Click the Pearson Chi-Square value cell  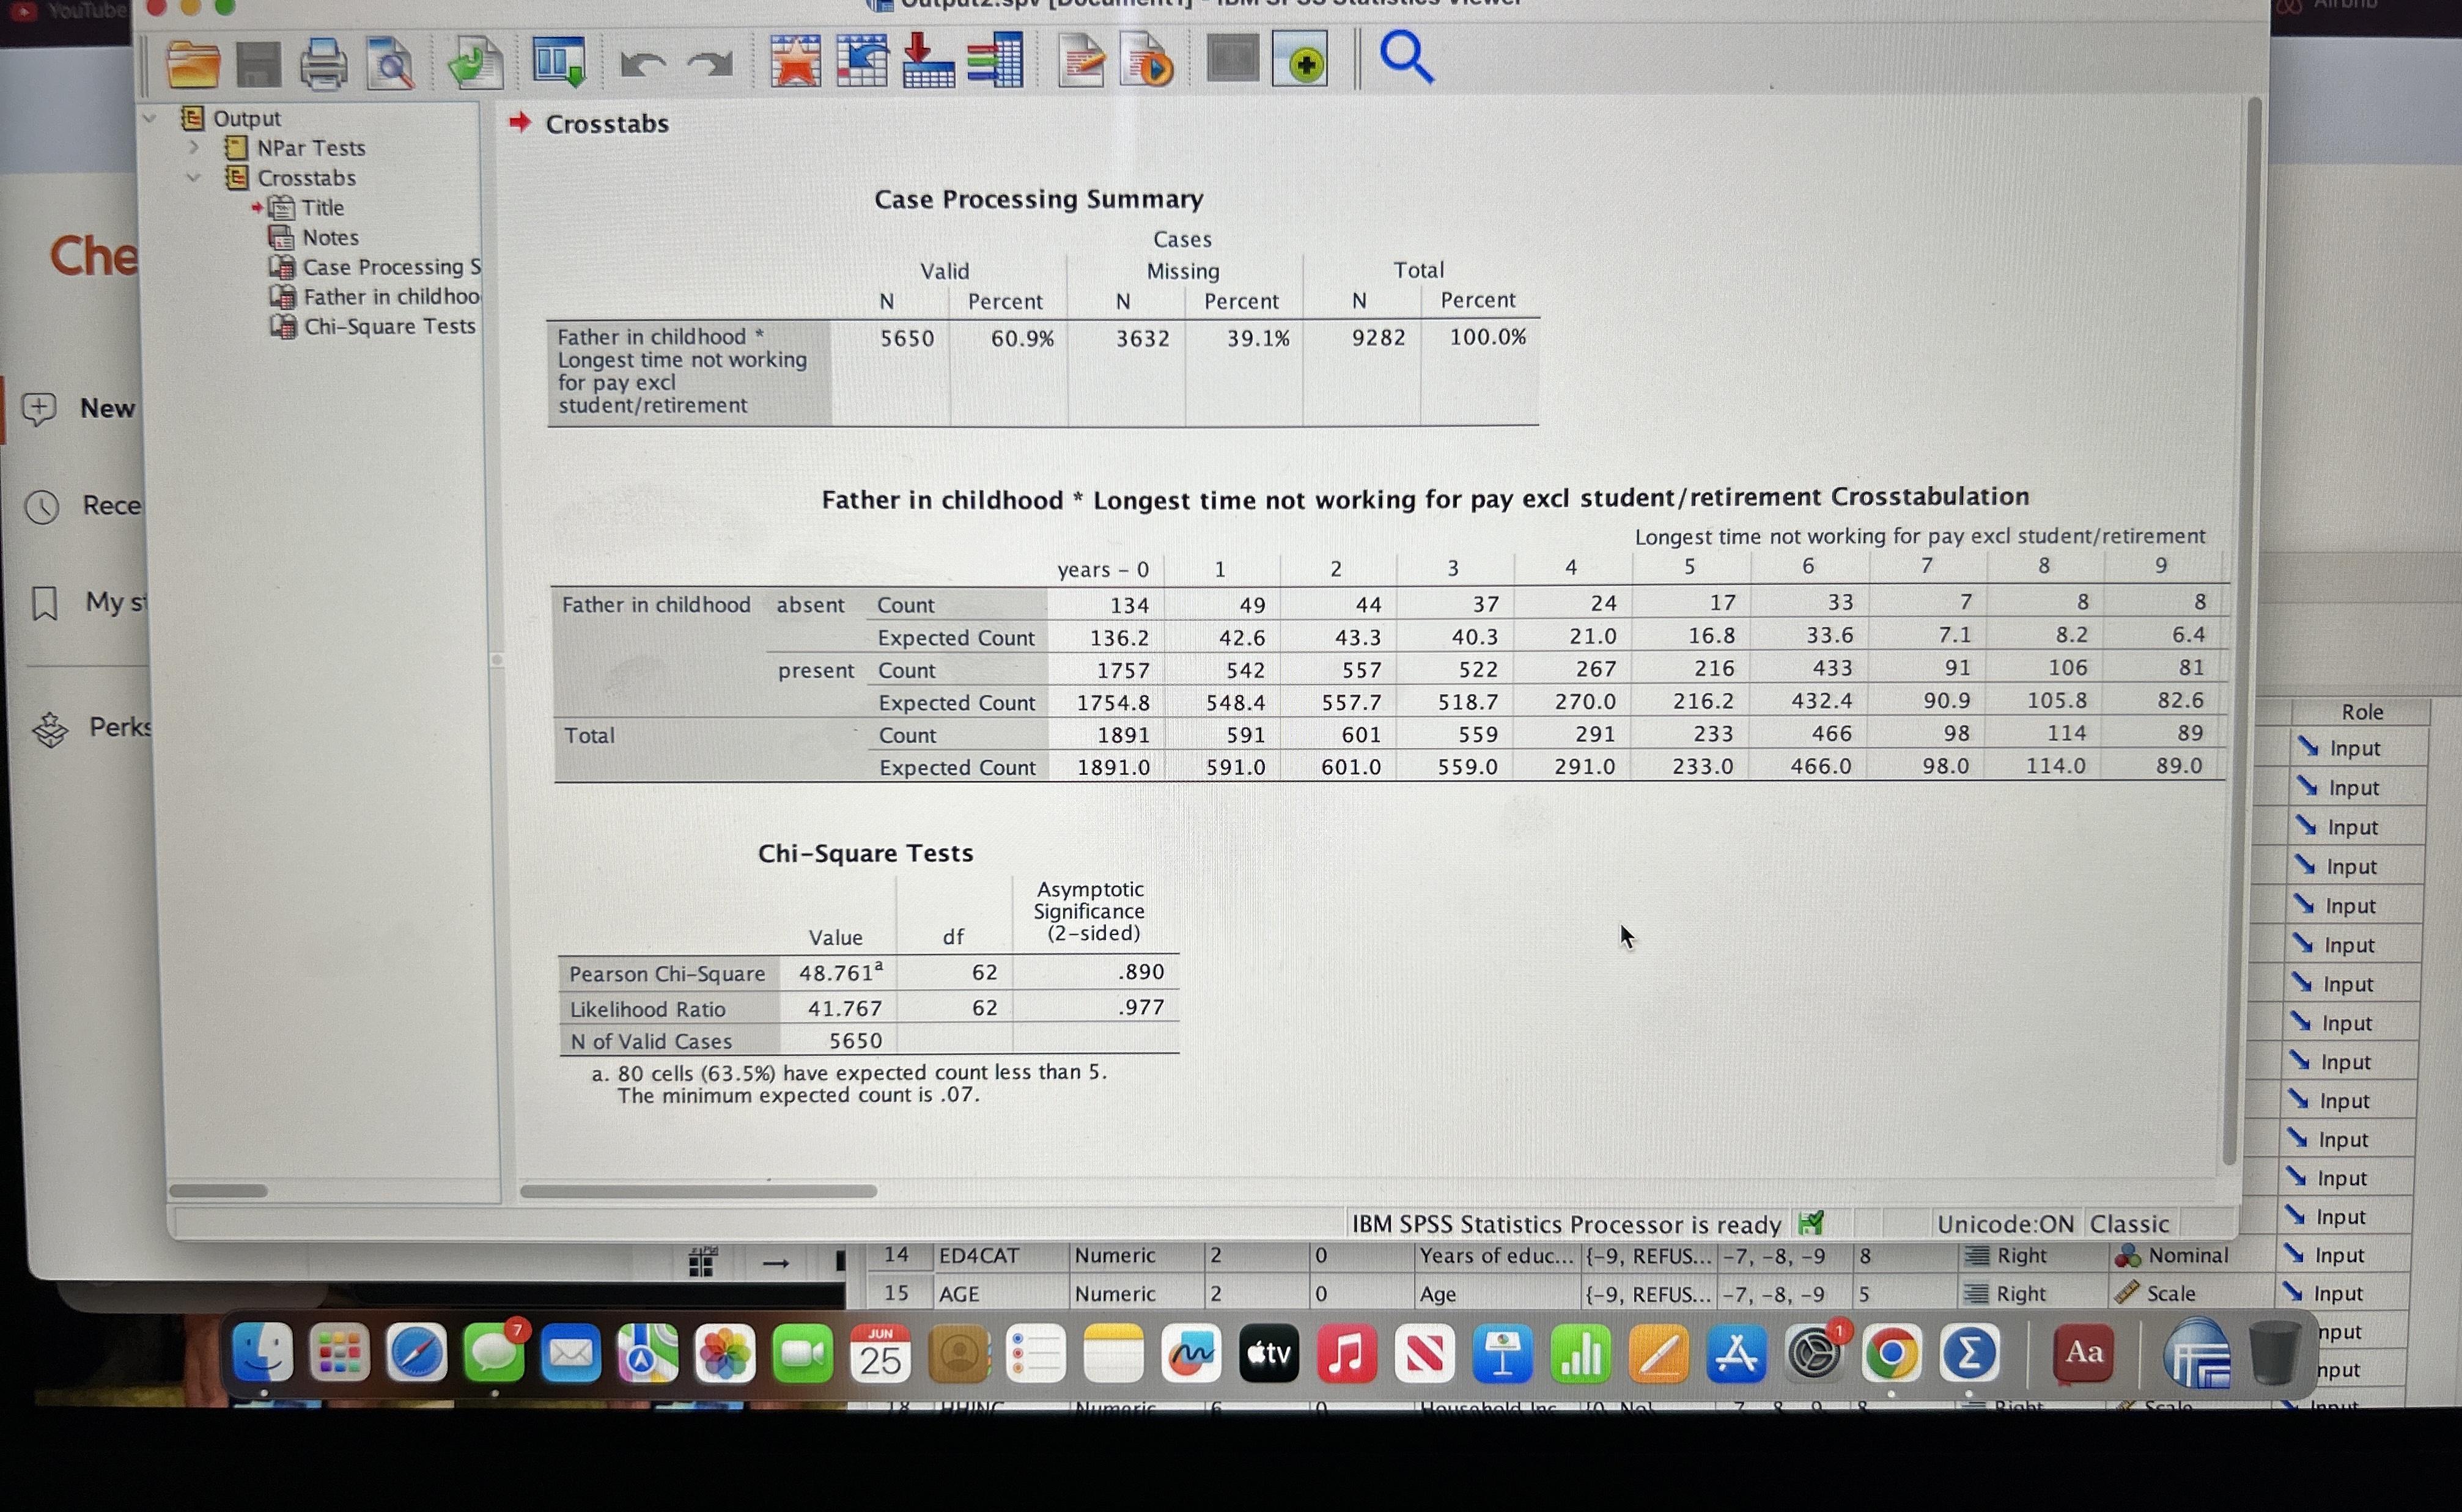click(x=838, y=973)
